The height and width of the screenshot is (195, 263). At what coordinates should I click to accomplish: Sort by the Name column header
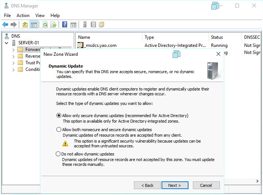pos(109,37)
